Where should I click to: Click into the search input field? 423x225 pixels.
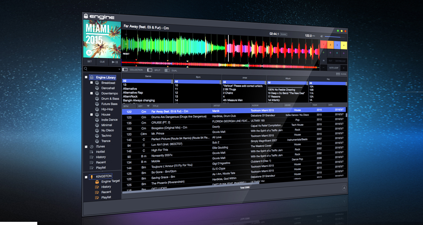[x=103, y=69]
